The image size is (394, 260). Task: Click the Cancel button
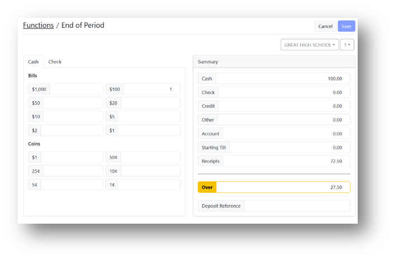point(325,26)
